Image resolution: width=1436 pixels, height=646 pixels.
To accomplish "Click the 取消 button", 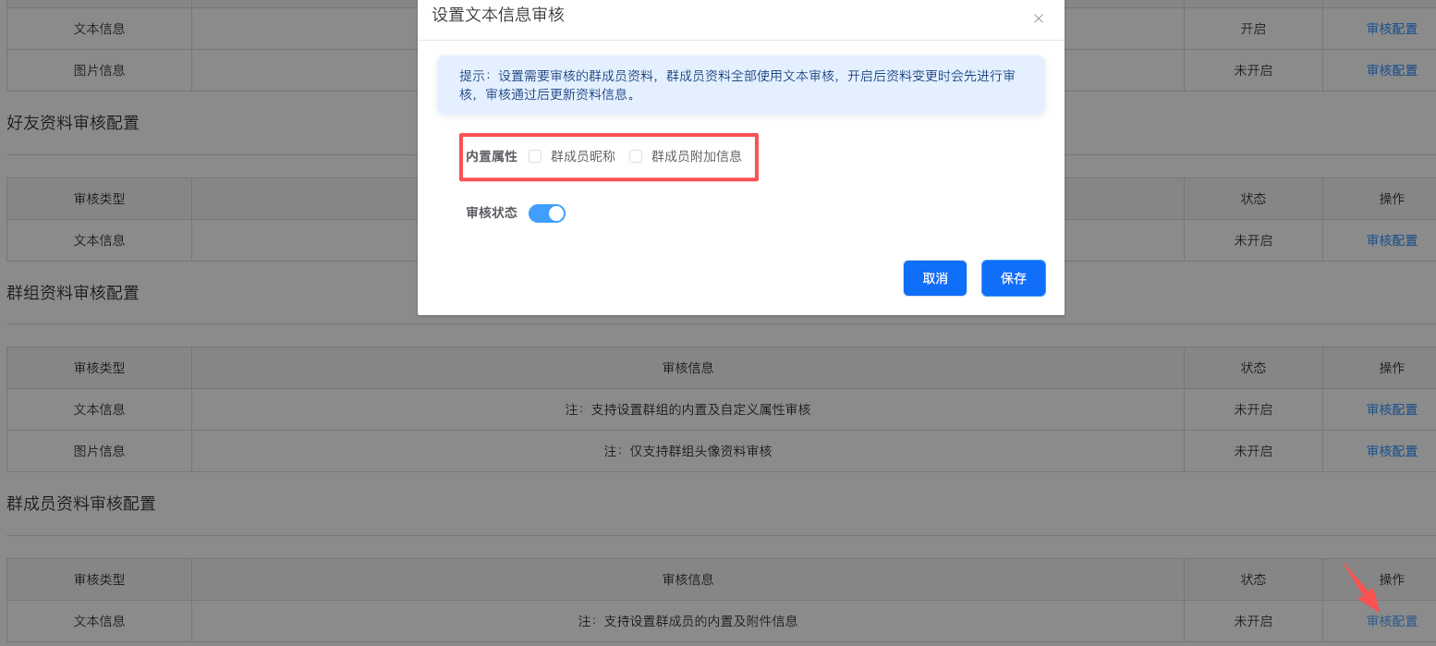I will (x=934, y=278).
